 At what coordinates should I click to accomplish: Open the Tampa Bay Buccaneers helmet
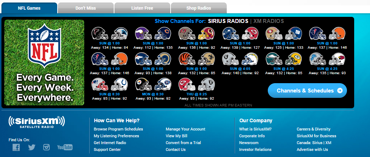(187, 34)
